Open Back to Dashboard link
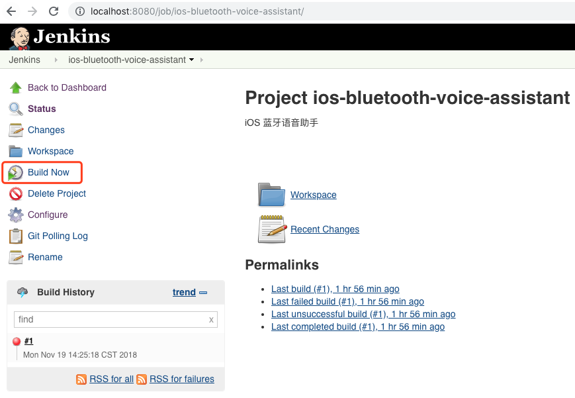Screen dimensions: 575x398 tap(67, 88)
